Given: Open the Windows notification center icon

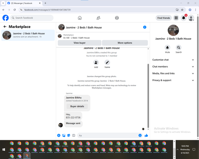Looking at the screenshot, I should point(194,149).
